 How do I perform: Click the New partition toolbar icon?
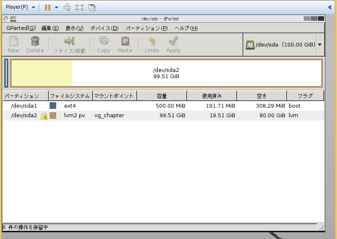tap(14, 41)
